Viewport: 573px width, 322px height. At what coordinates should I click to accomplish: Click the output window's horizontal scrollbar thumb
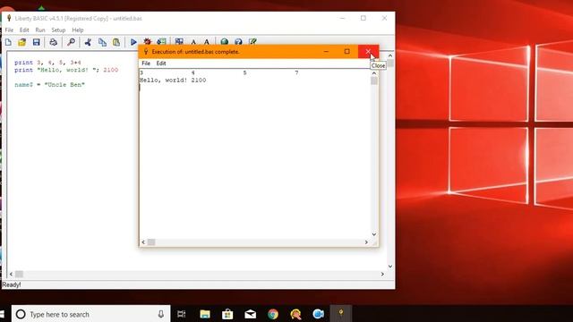[x=151, y=242]
